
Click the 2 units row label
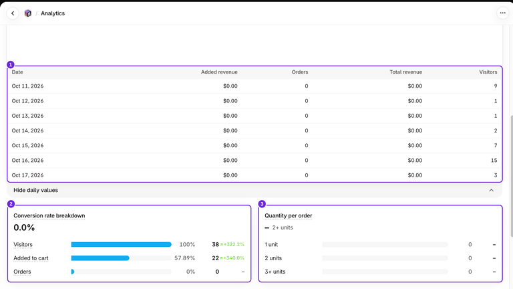(273, 258)
